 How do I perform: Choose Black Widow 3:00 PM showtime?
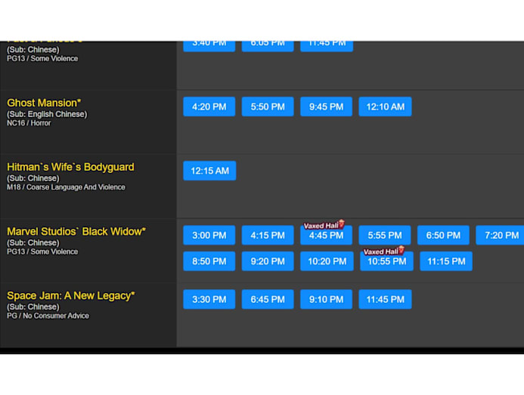(x=209, y=236)
